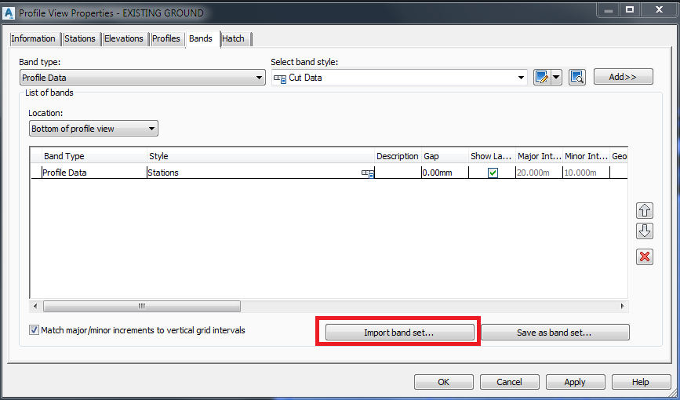This screenshot has width=680, height=400.
Task: Click the Minor Int... column header
Action: coord(586,156)
